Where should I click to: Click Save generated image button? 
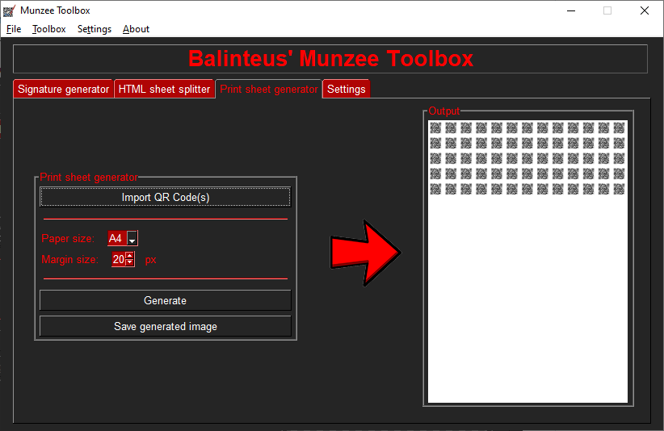point(166,326)
